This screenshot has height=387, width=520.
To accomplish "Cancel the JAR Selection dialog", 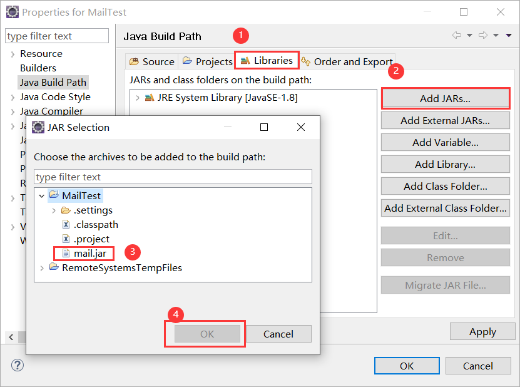I will pyautogui.click(x=278, y=334).
